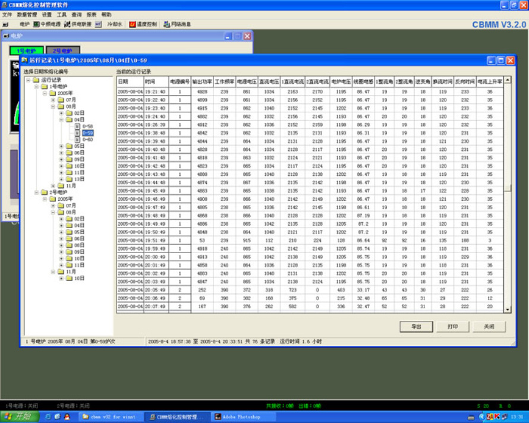Click the 0-60 record document icon
Screen dimensions: 529x423
pos(77,139)
